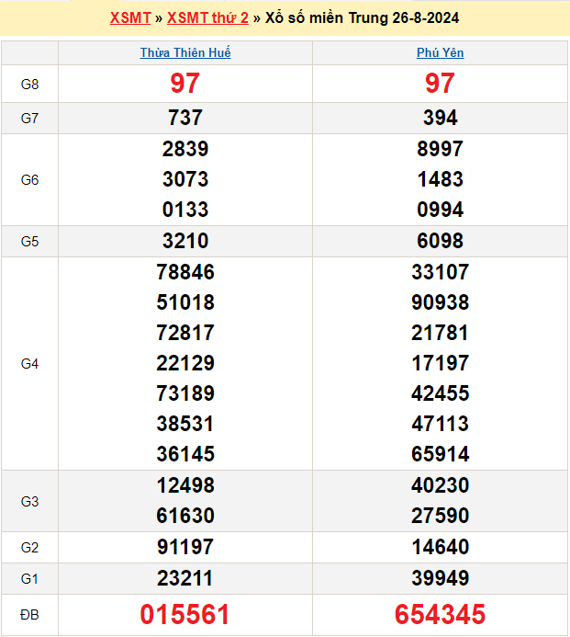Click the G2 number 91197

[185, 548]
